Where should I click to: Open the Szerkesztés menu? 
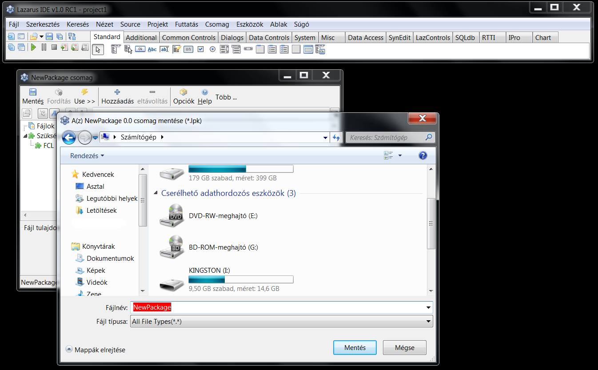click(x=43, y=24)
